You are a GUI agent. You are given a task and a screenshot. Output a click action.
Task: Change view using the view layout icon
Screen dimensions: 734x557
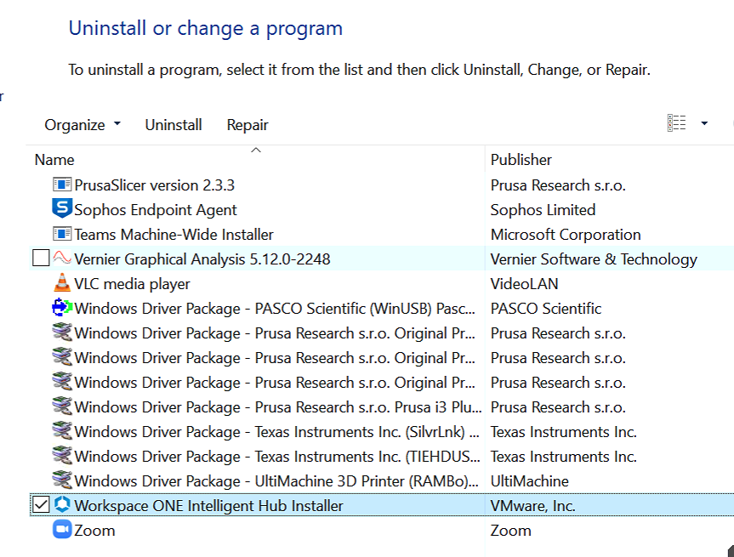click(676, 123)
